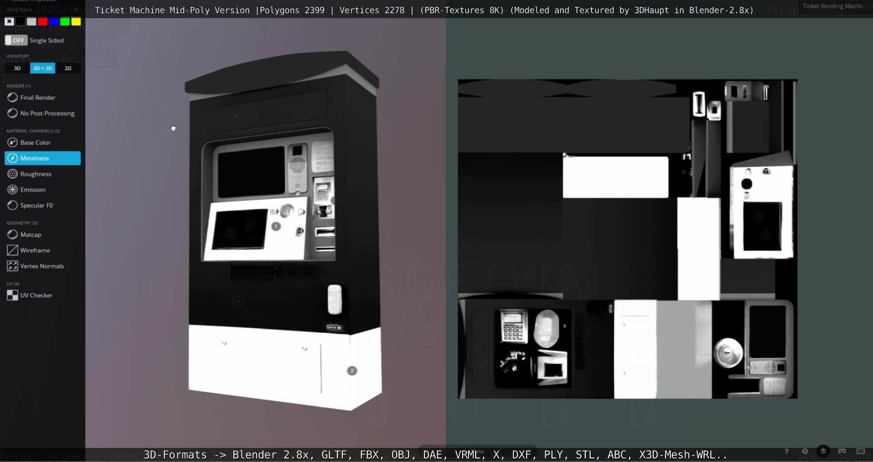
Task: Click the Ticket Vending Machine title link
Action: 834,6
